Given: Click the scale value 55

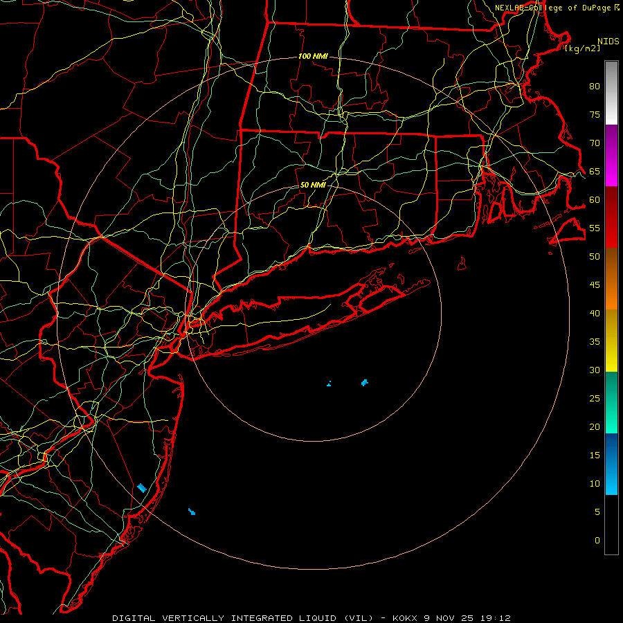Looking at the screenshot, I should tap(595, 228).
